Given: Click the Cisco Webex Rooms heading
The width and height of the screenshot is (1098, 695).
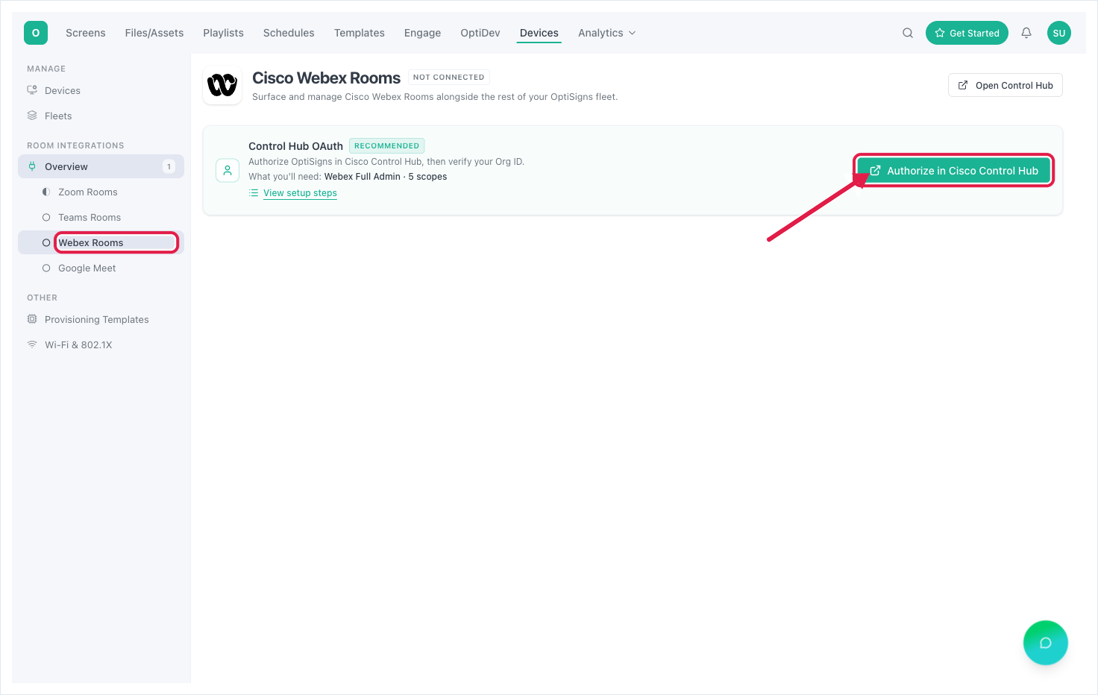Looking at the screenshot, I should (326, 78).
